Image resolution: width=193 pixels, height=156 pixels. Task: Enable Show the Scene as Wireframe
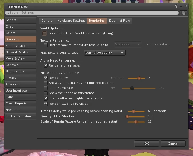click(x=46, y=93)
